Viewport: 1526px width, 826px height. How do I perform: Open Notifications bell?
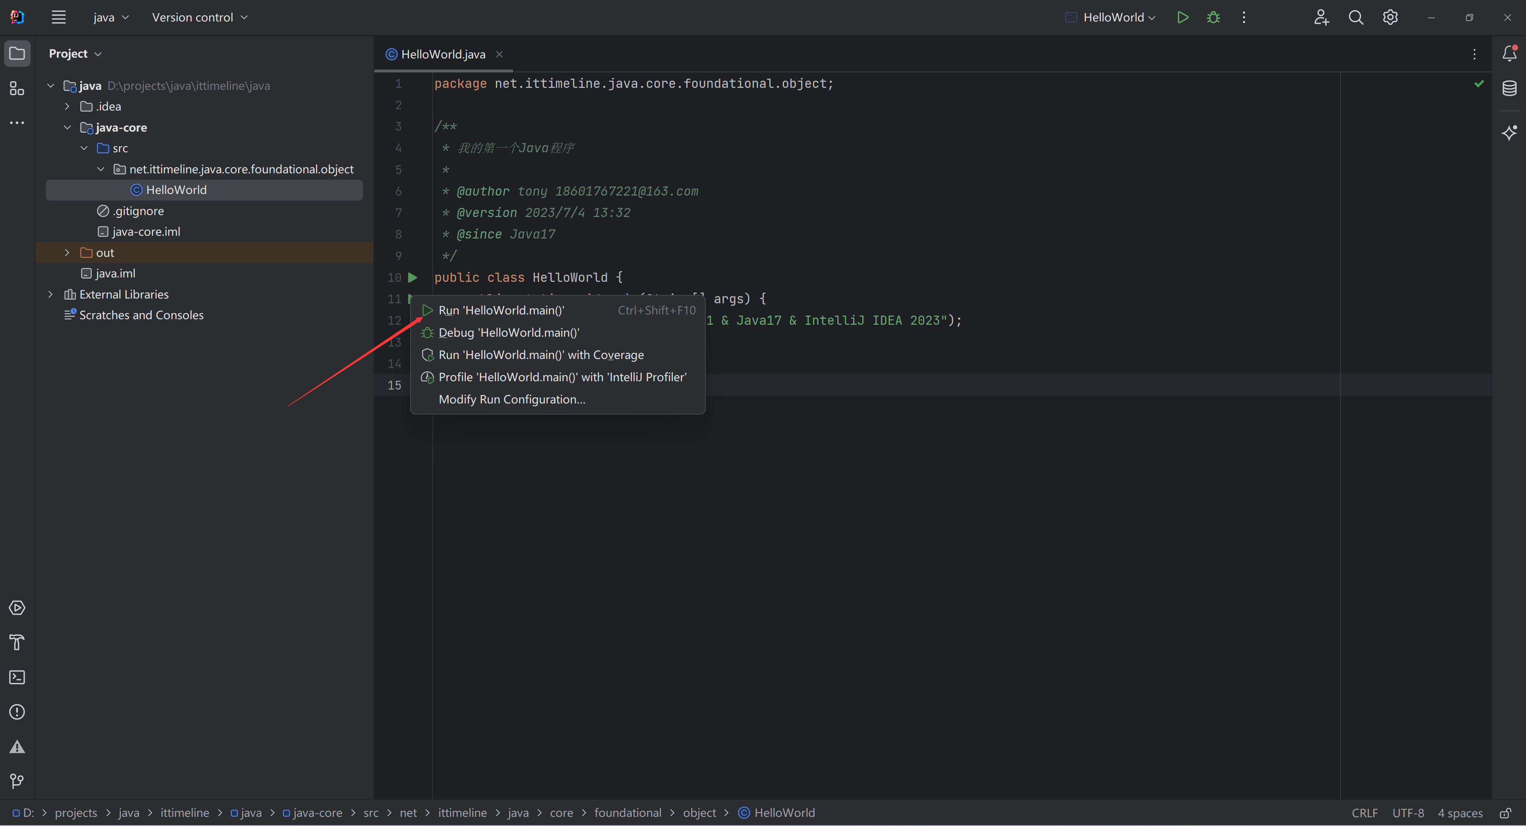pyautogui.click(x=1509, y=53)
